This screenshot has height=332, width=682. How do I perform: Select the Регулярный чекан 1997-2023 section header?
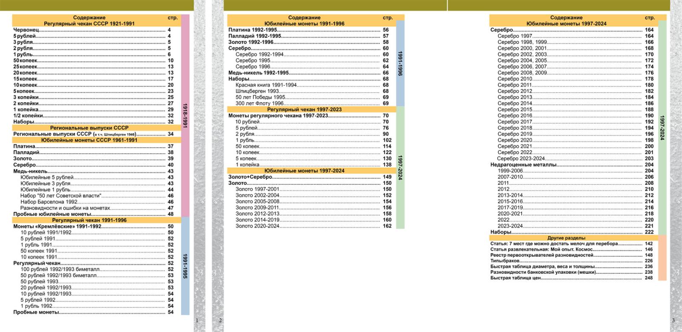[304, 109]
